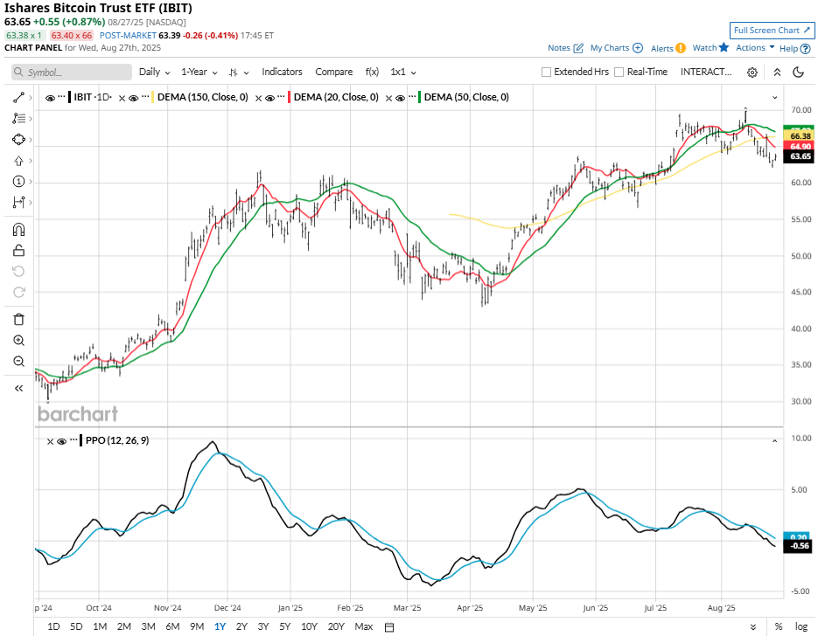Zoom out with the magnifier minus icon
This screenshot has height=636, width=832.
coord(18,362)
